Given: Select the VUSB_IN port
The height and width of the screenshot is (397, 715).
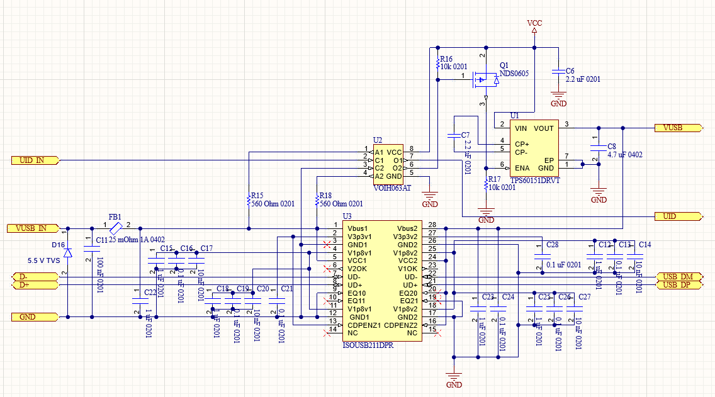Looking at the screenshot, I should [33, 228].
